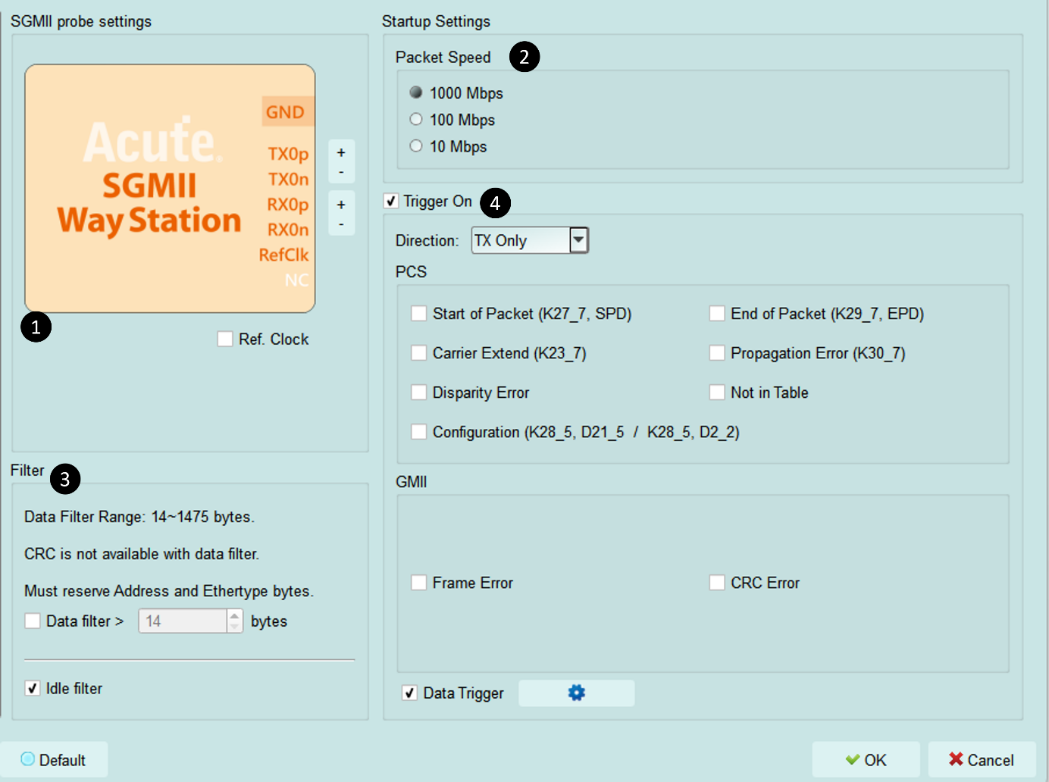
Task: Click the GND pin label
Action: (285, 112)
